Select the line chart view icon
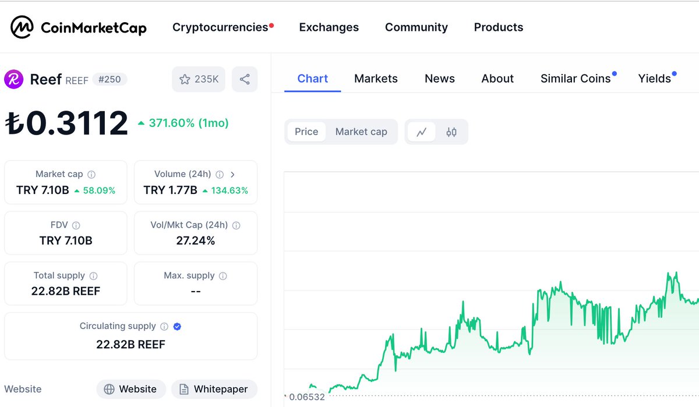This screenshot has height=407, width=699. pos(422,132)
